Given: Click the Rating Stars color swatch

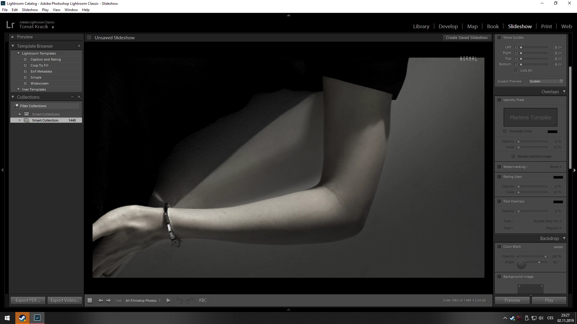Looking at the screenshot, I should (558, 177).
